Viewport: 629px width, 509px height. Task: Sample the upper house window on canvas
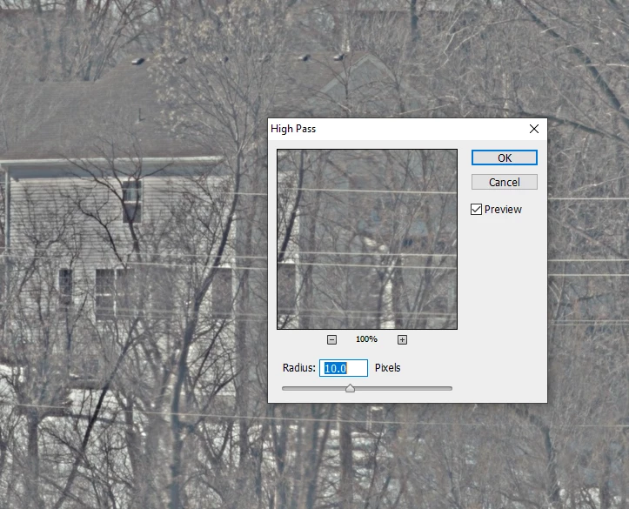[x=132, y=201]
